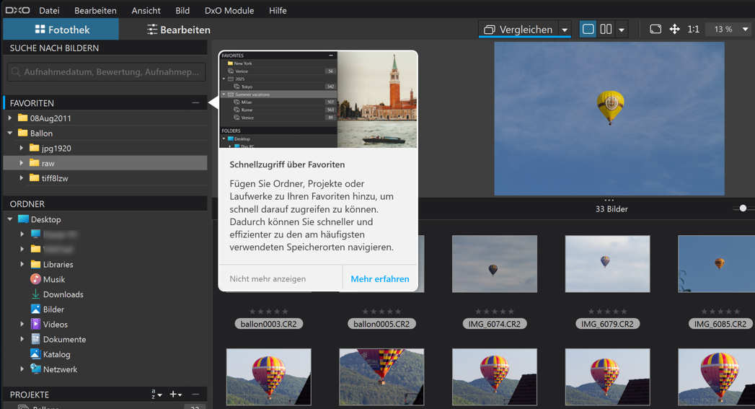Expand the Netzwerk node

[x=22, y=369]
